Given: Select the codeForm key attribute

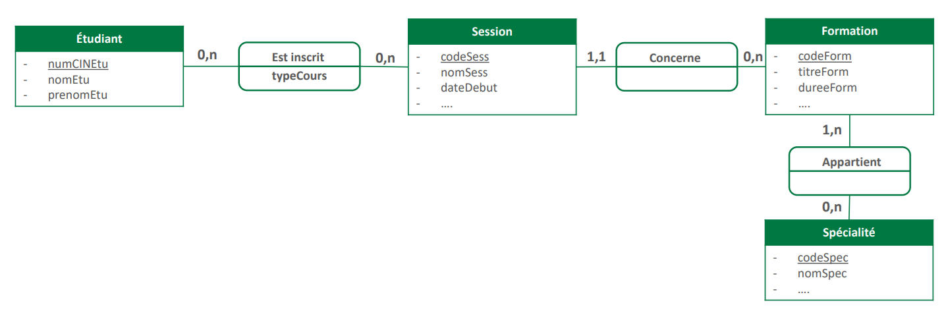Looking at the screenshot, I should 825,57.
